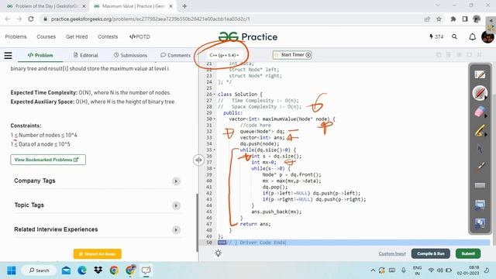
Task: Show hidden system tray icons chevron
Action: click(x=373, y=270)
